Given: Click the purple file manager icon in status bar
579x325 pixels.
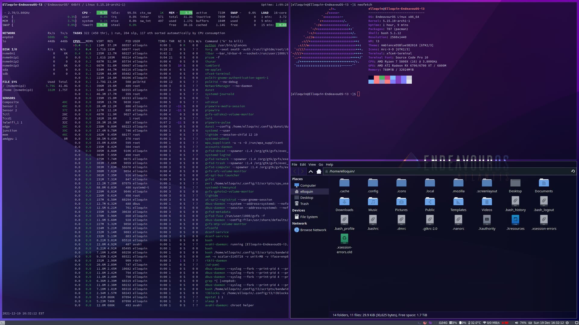Looking at the screenshot, I should pos(430,323).
